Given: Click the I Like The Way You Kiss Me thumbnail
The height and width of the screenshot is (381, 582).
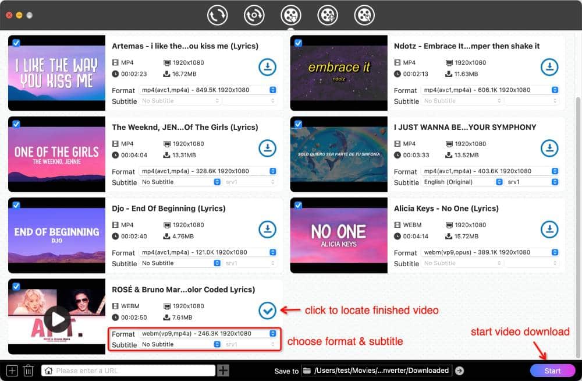Looking at the screenshot, I should coord(57,73).
